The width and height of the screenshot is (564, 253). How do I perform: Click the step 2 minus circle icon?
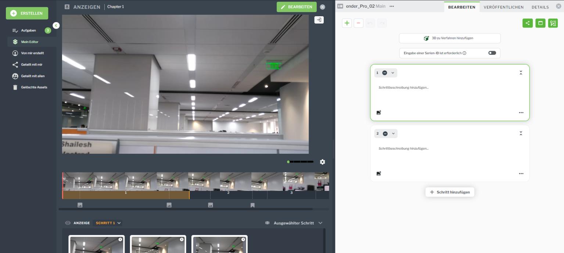[x=385, y=133]
